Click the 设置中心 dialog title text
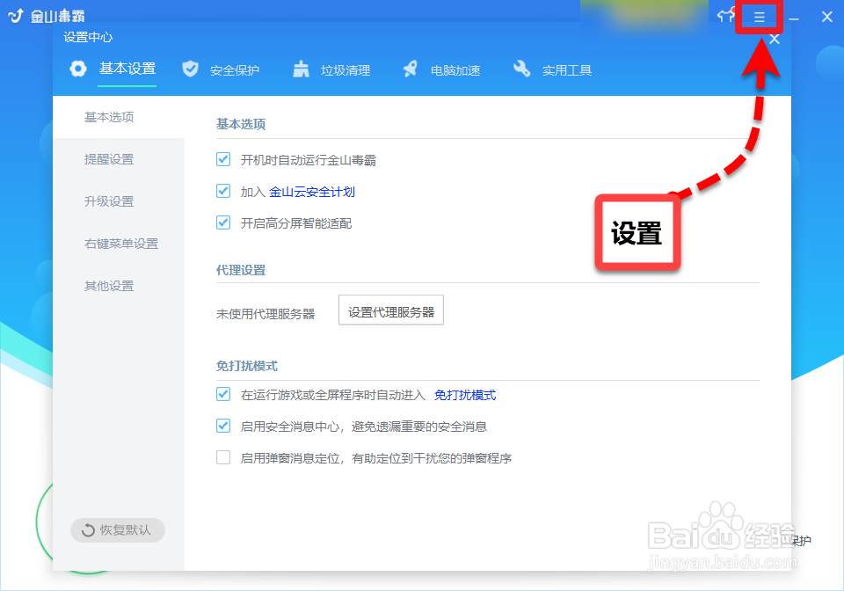Image resolution: width=844 pixels, height=591 pixels. [88, 37]
